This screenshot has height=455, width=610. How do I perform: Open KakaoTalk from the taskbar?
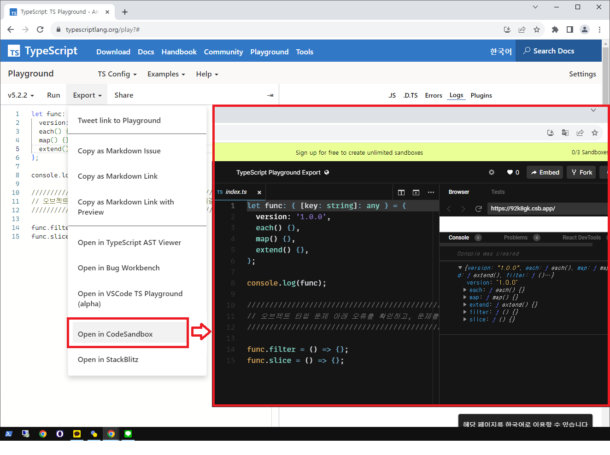point(77,434)
